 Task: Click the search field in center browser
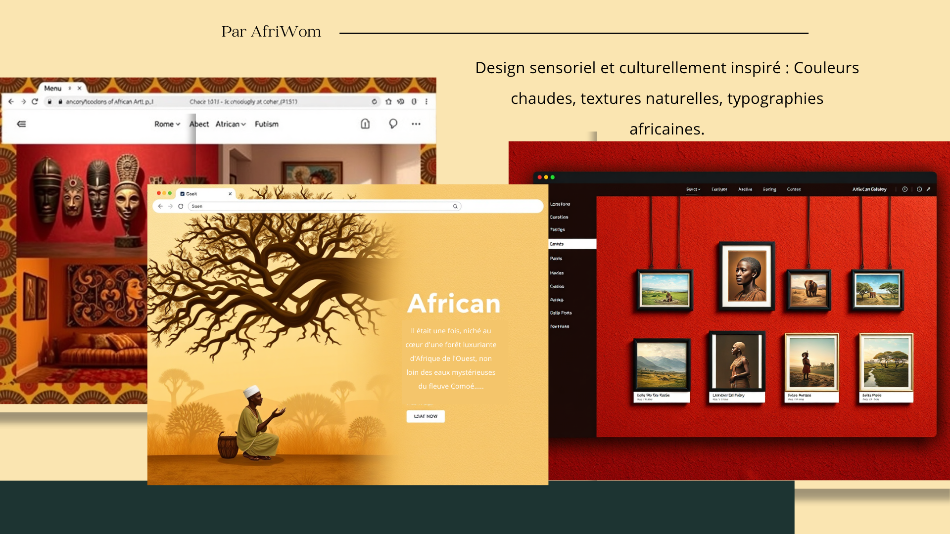pos(322,206)
